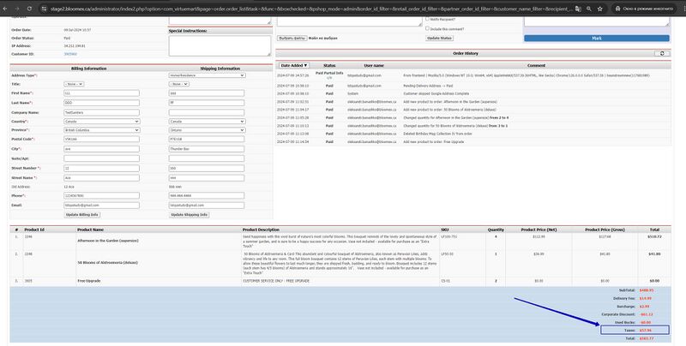Viewport: 686px width, 346px height.
Task: Click the shipping Suite/Apt field
Action: point(207,158)
